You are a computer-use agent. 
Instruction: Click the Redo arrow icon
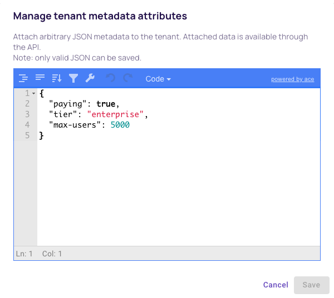128,78
